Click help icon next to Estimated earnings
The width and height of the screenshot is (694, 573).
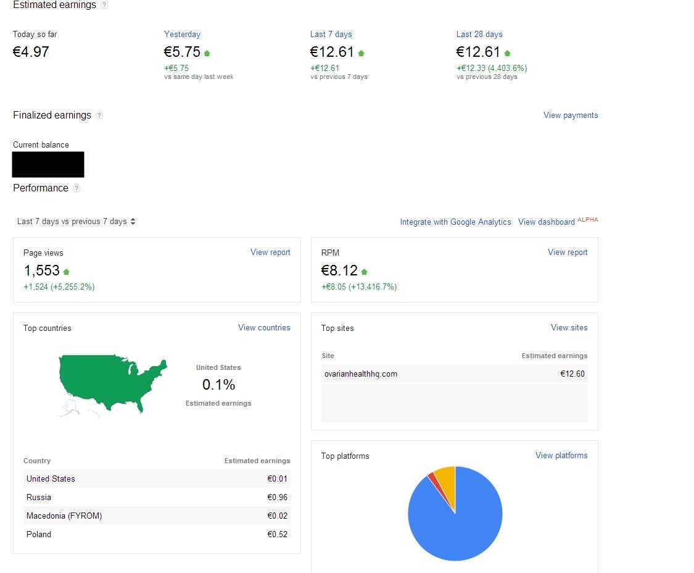point(104,5)
